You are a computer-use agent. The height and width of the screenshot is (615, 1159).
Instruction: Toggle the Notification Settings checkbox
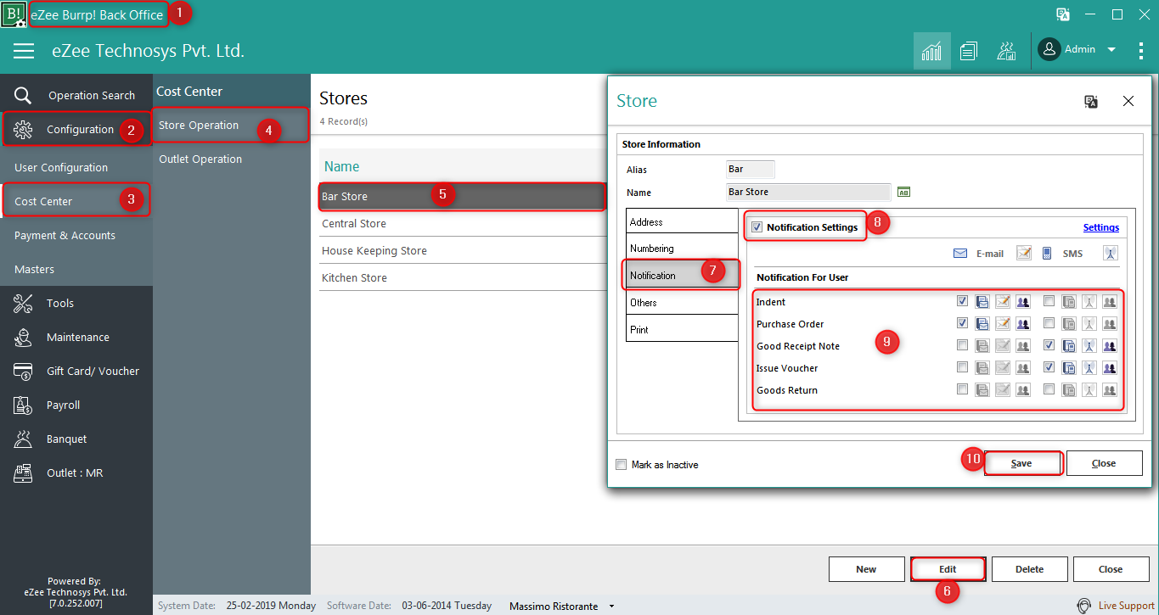click(757, 227)
